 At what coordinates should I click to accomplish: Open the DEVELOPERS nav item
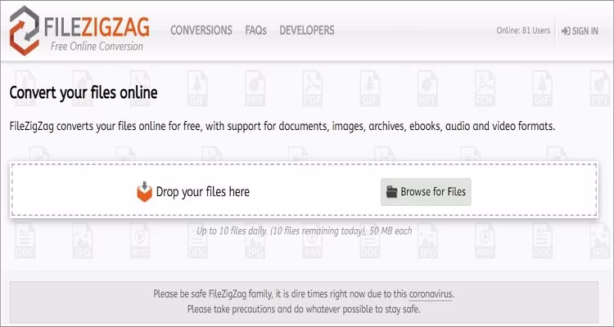coord(307,30)
